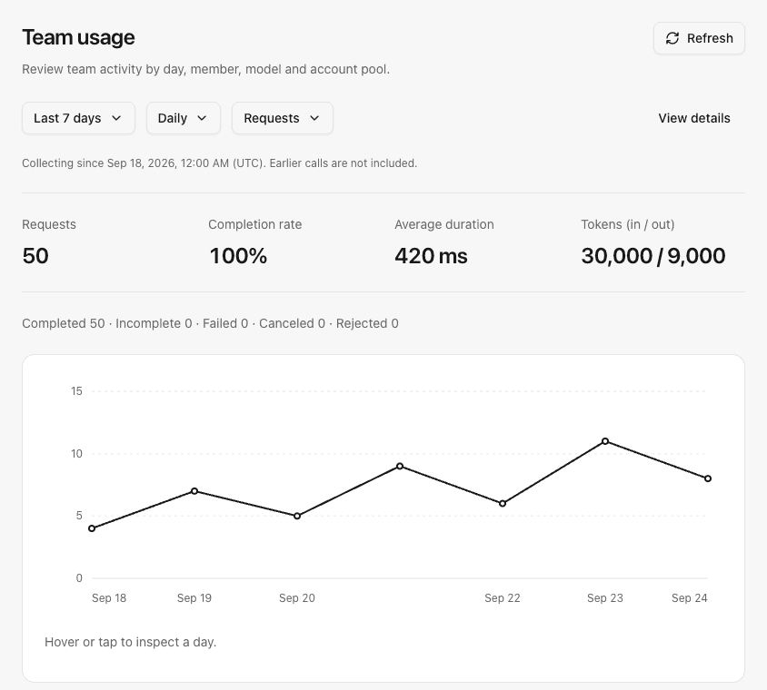Click the circular arrows refresh icon
The image size is (767, 690).
click(x=672, y=38)
